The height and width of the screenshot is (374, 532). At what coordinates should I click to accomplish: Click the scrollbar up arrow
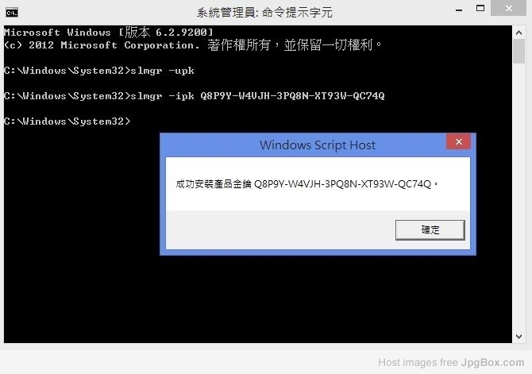(x=519, y=33)
